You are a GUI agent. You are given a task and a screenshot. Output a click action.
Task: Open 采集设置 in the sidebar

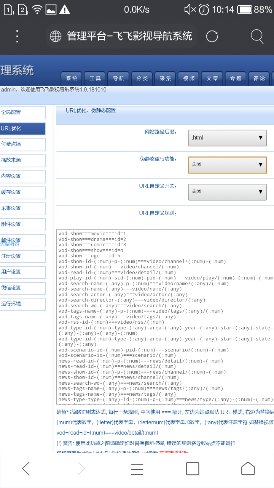tap(22, 209)
